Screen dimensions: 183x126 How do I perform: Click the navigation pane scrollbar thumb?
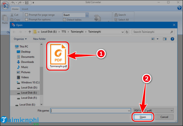[x=42, y=81]
